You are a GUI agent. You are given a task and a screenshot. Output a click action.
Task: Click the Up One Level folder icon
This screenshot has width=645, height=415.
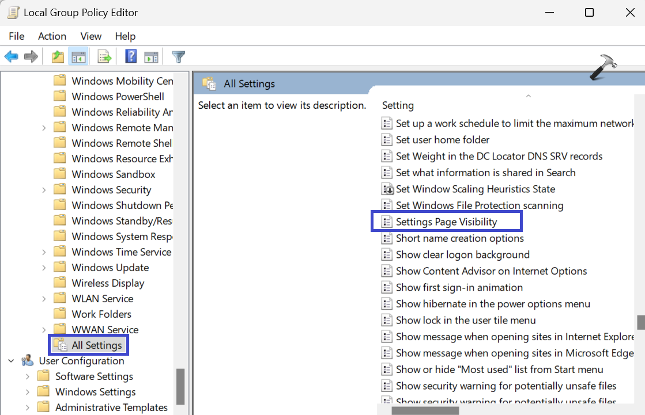click(x=58, y=56)
